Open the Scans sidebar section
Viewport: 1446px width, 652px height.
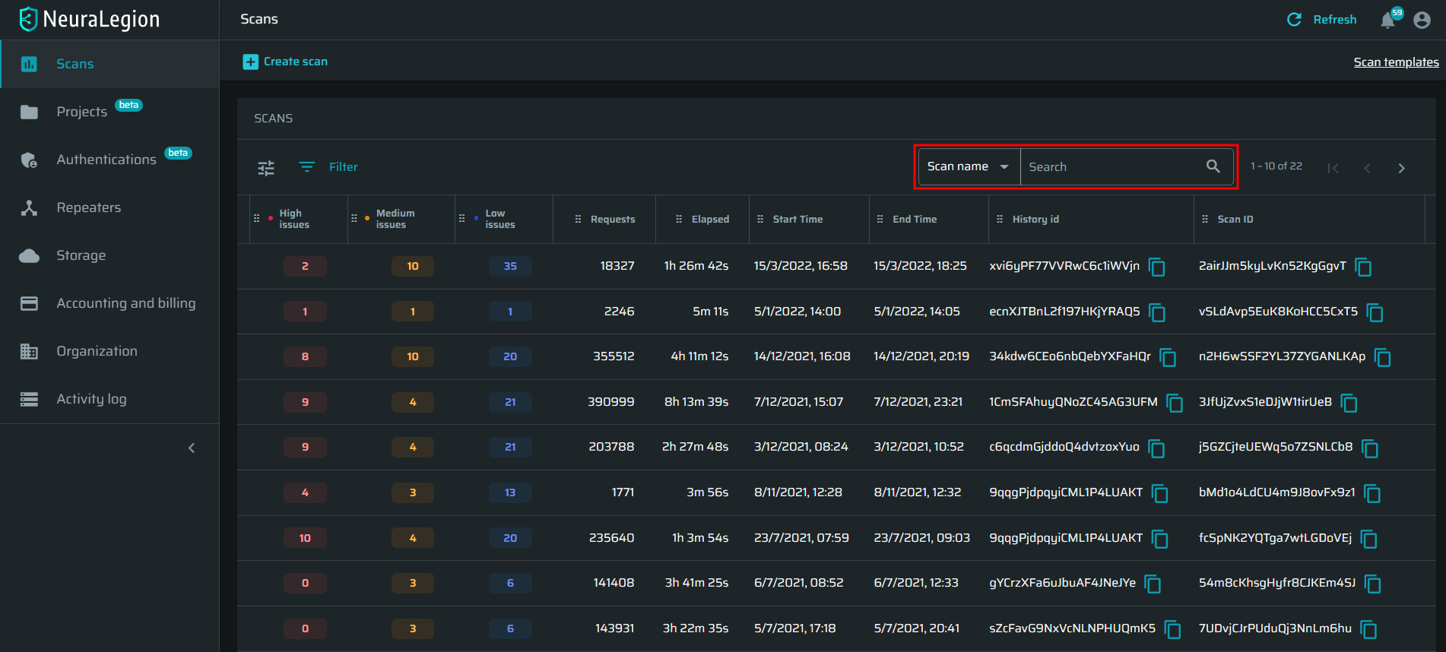coord(110,64)
